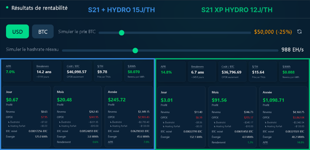Click the $255.17 monthly OPEX value
The image size is (310, 150).
pos(249,117)
